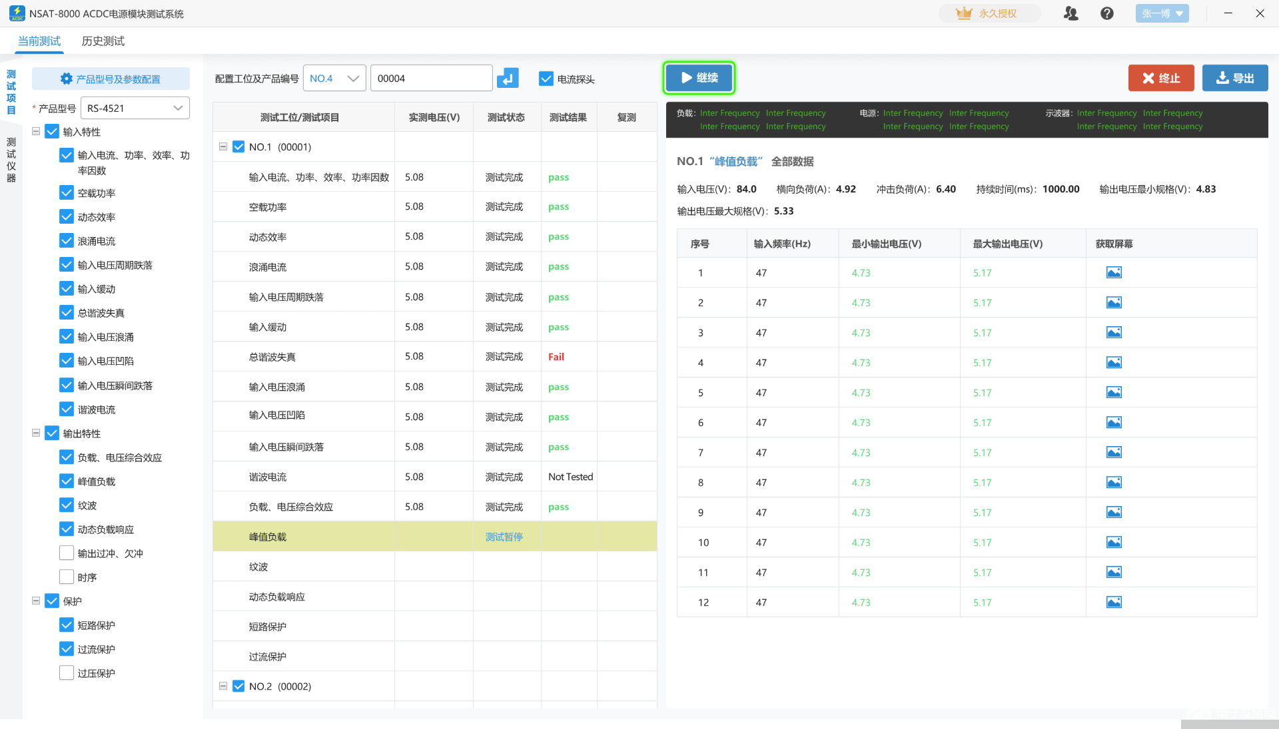Select 测试项目 vertical side tab
1279x729 pixels.
11,92
